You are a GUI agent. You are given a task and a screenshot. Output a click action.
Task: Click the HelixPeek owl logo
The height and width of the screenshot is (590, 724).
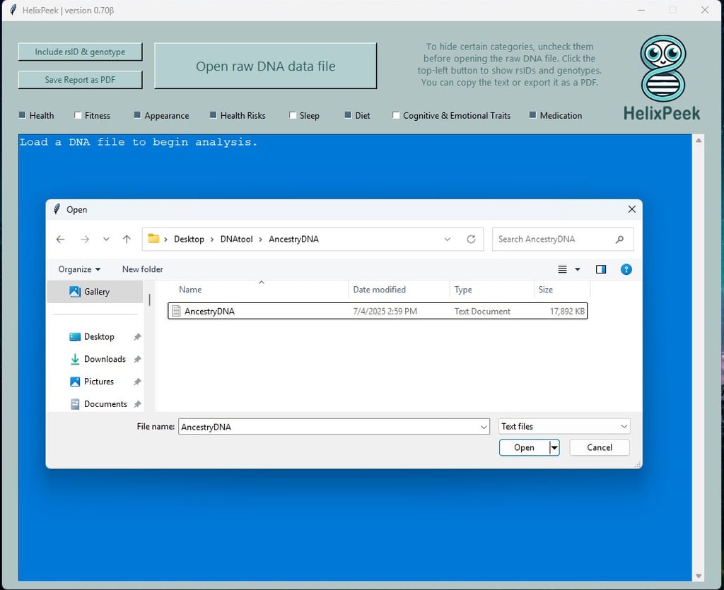coord(662,69)
